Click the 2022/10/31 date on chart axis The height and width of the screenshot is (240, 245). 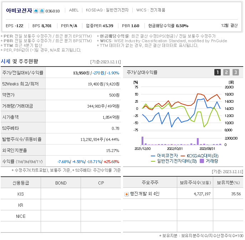[x=175, y=148]
